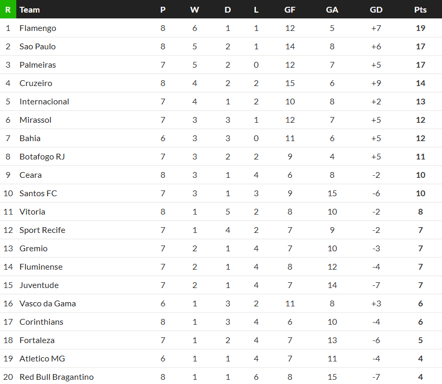Open the Sao Paulo team link
This screenshot has width=442, height=384.
pyautogui.click(x=37, y=46)
